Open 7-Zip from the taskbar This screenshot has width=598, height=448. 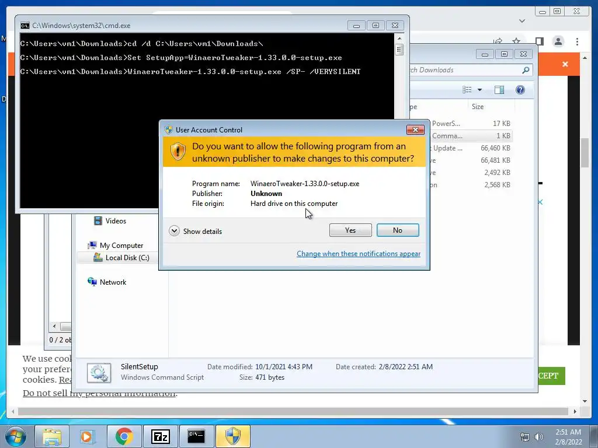pos(160,436)
